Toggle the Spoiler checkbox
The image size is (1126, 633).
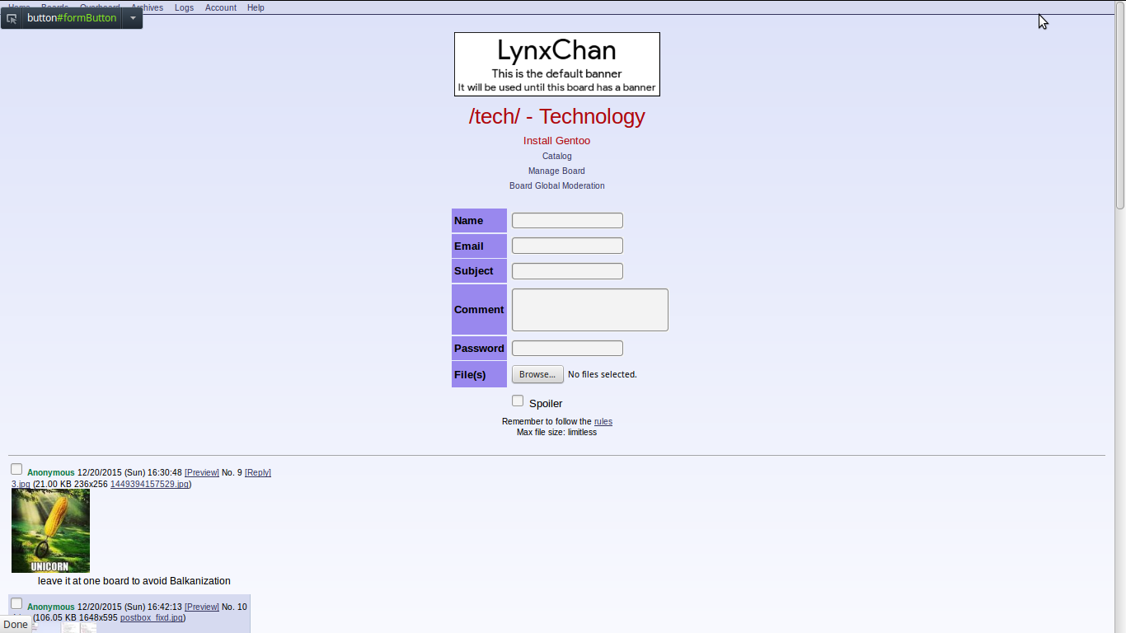point(518,401)
